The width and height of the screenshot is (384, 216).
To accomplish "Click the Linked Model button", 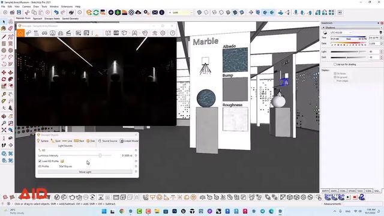I will click(129, 141).
